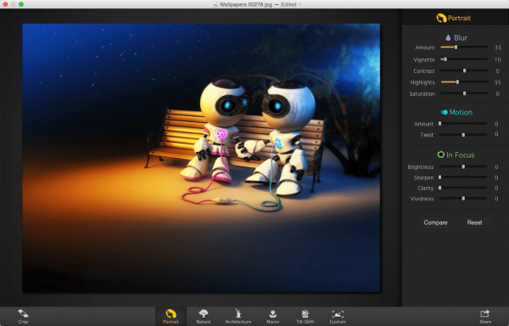Image resolution: width=509 pixels, height=326 pixels.
Task: Click the In Focus section icon
Action: 440,155
